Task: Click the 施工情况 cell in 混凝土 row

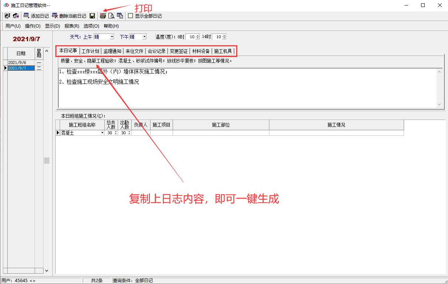Action: (x=337, y=133)
